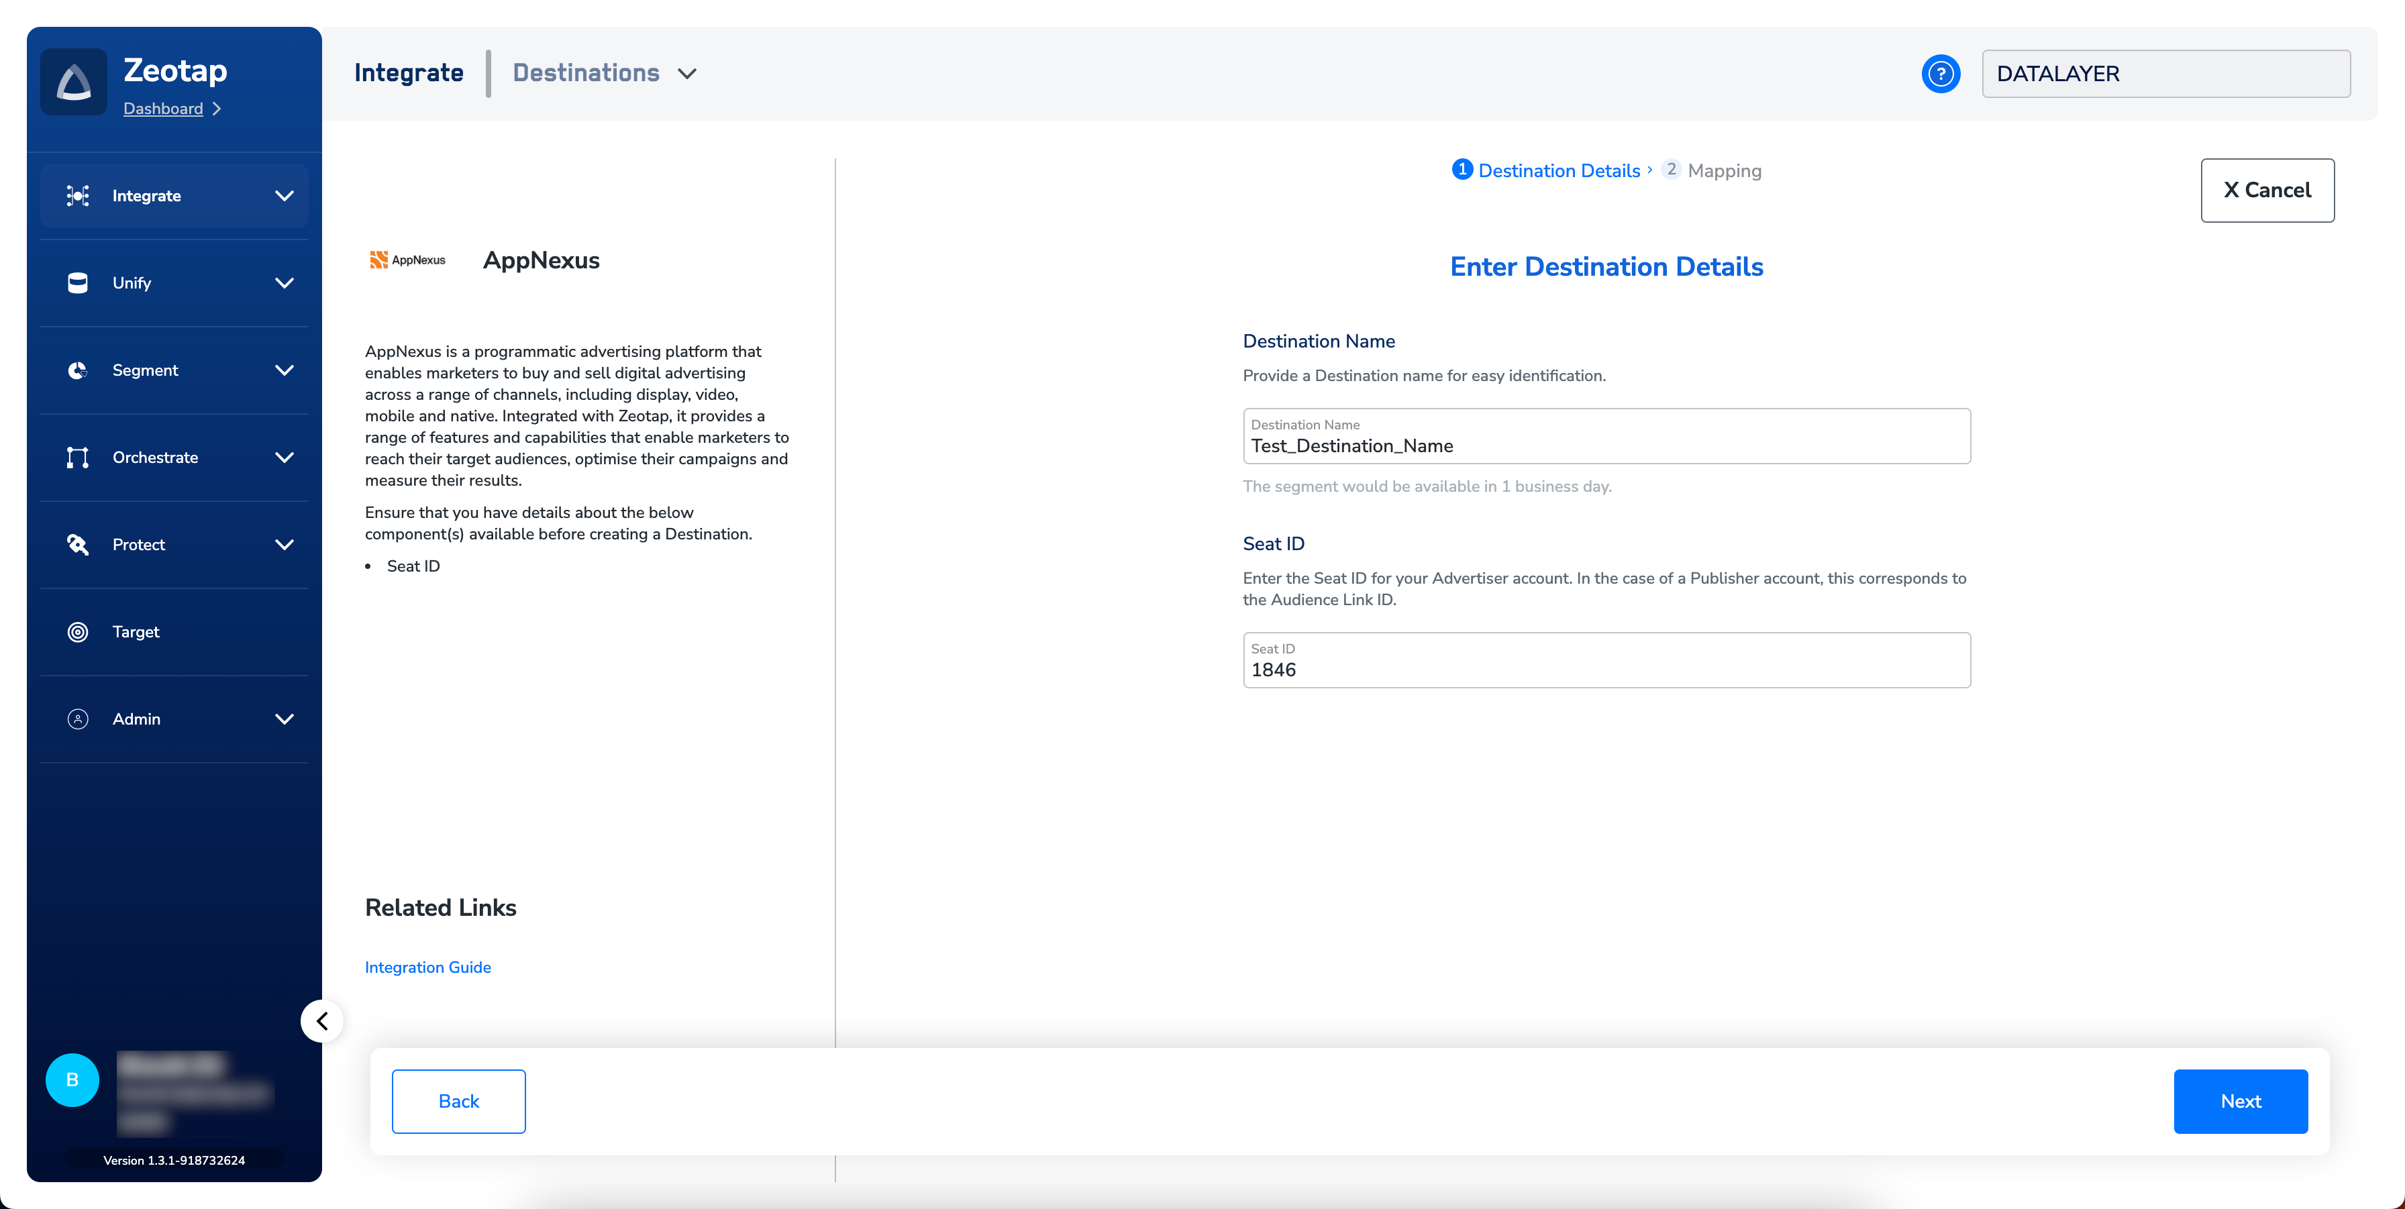Click the Segment pie chart icon
Viewport: 2405px width, 1209px height.
(77, 370)
